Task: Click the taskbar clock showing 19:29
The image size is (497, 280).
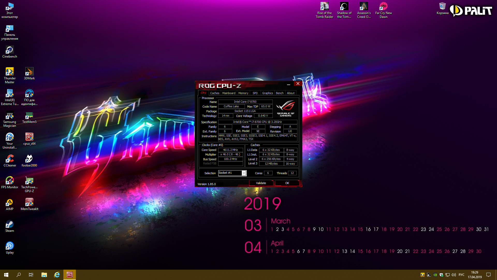Action: point(474,275)
